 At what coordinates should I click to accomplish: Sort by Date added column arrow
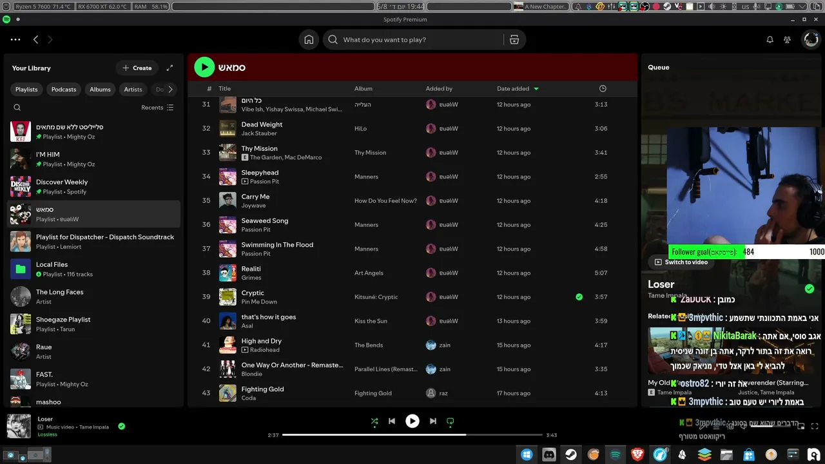coord(536,89)
